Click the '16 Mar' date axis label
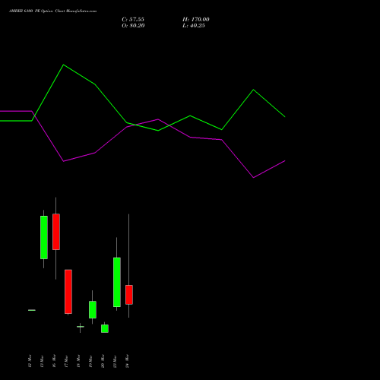Image resolution: width=380 pixels, height=380 pixels. pyautogui.click(x=54, y=361)
